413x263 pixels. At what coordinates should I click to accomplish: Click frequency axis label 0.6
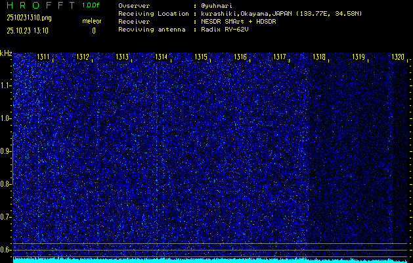5,250
